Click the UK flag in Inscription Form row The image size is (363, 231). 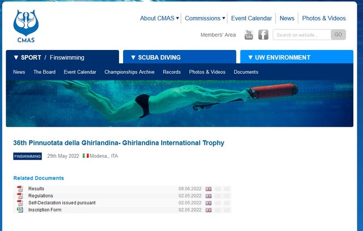point(209,210)
